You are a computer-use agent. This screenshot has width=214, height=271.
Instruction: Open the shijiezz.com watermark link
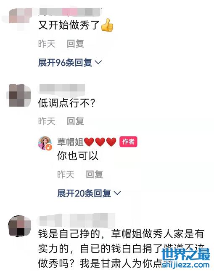[186, 264]
